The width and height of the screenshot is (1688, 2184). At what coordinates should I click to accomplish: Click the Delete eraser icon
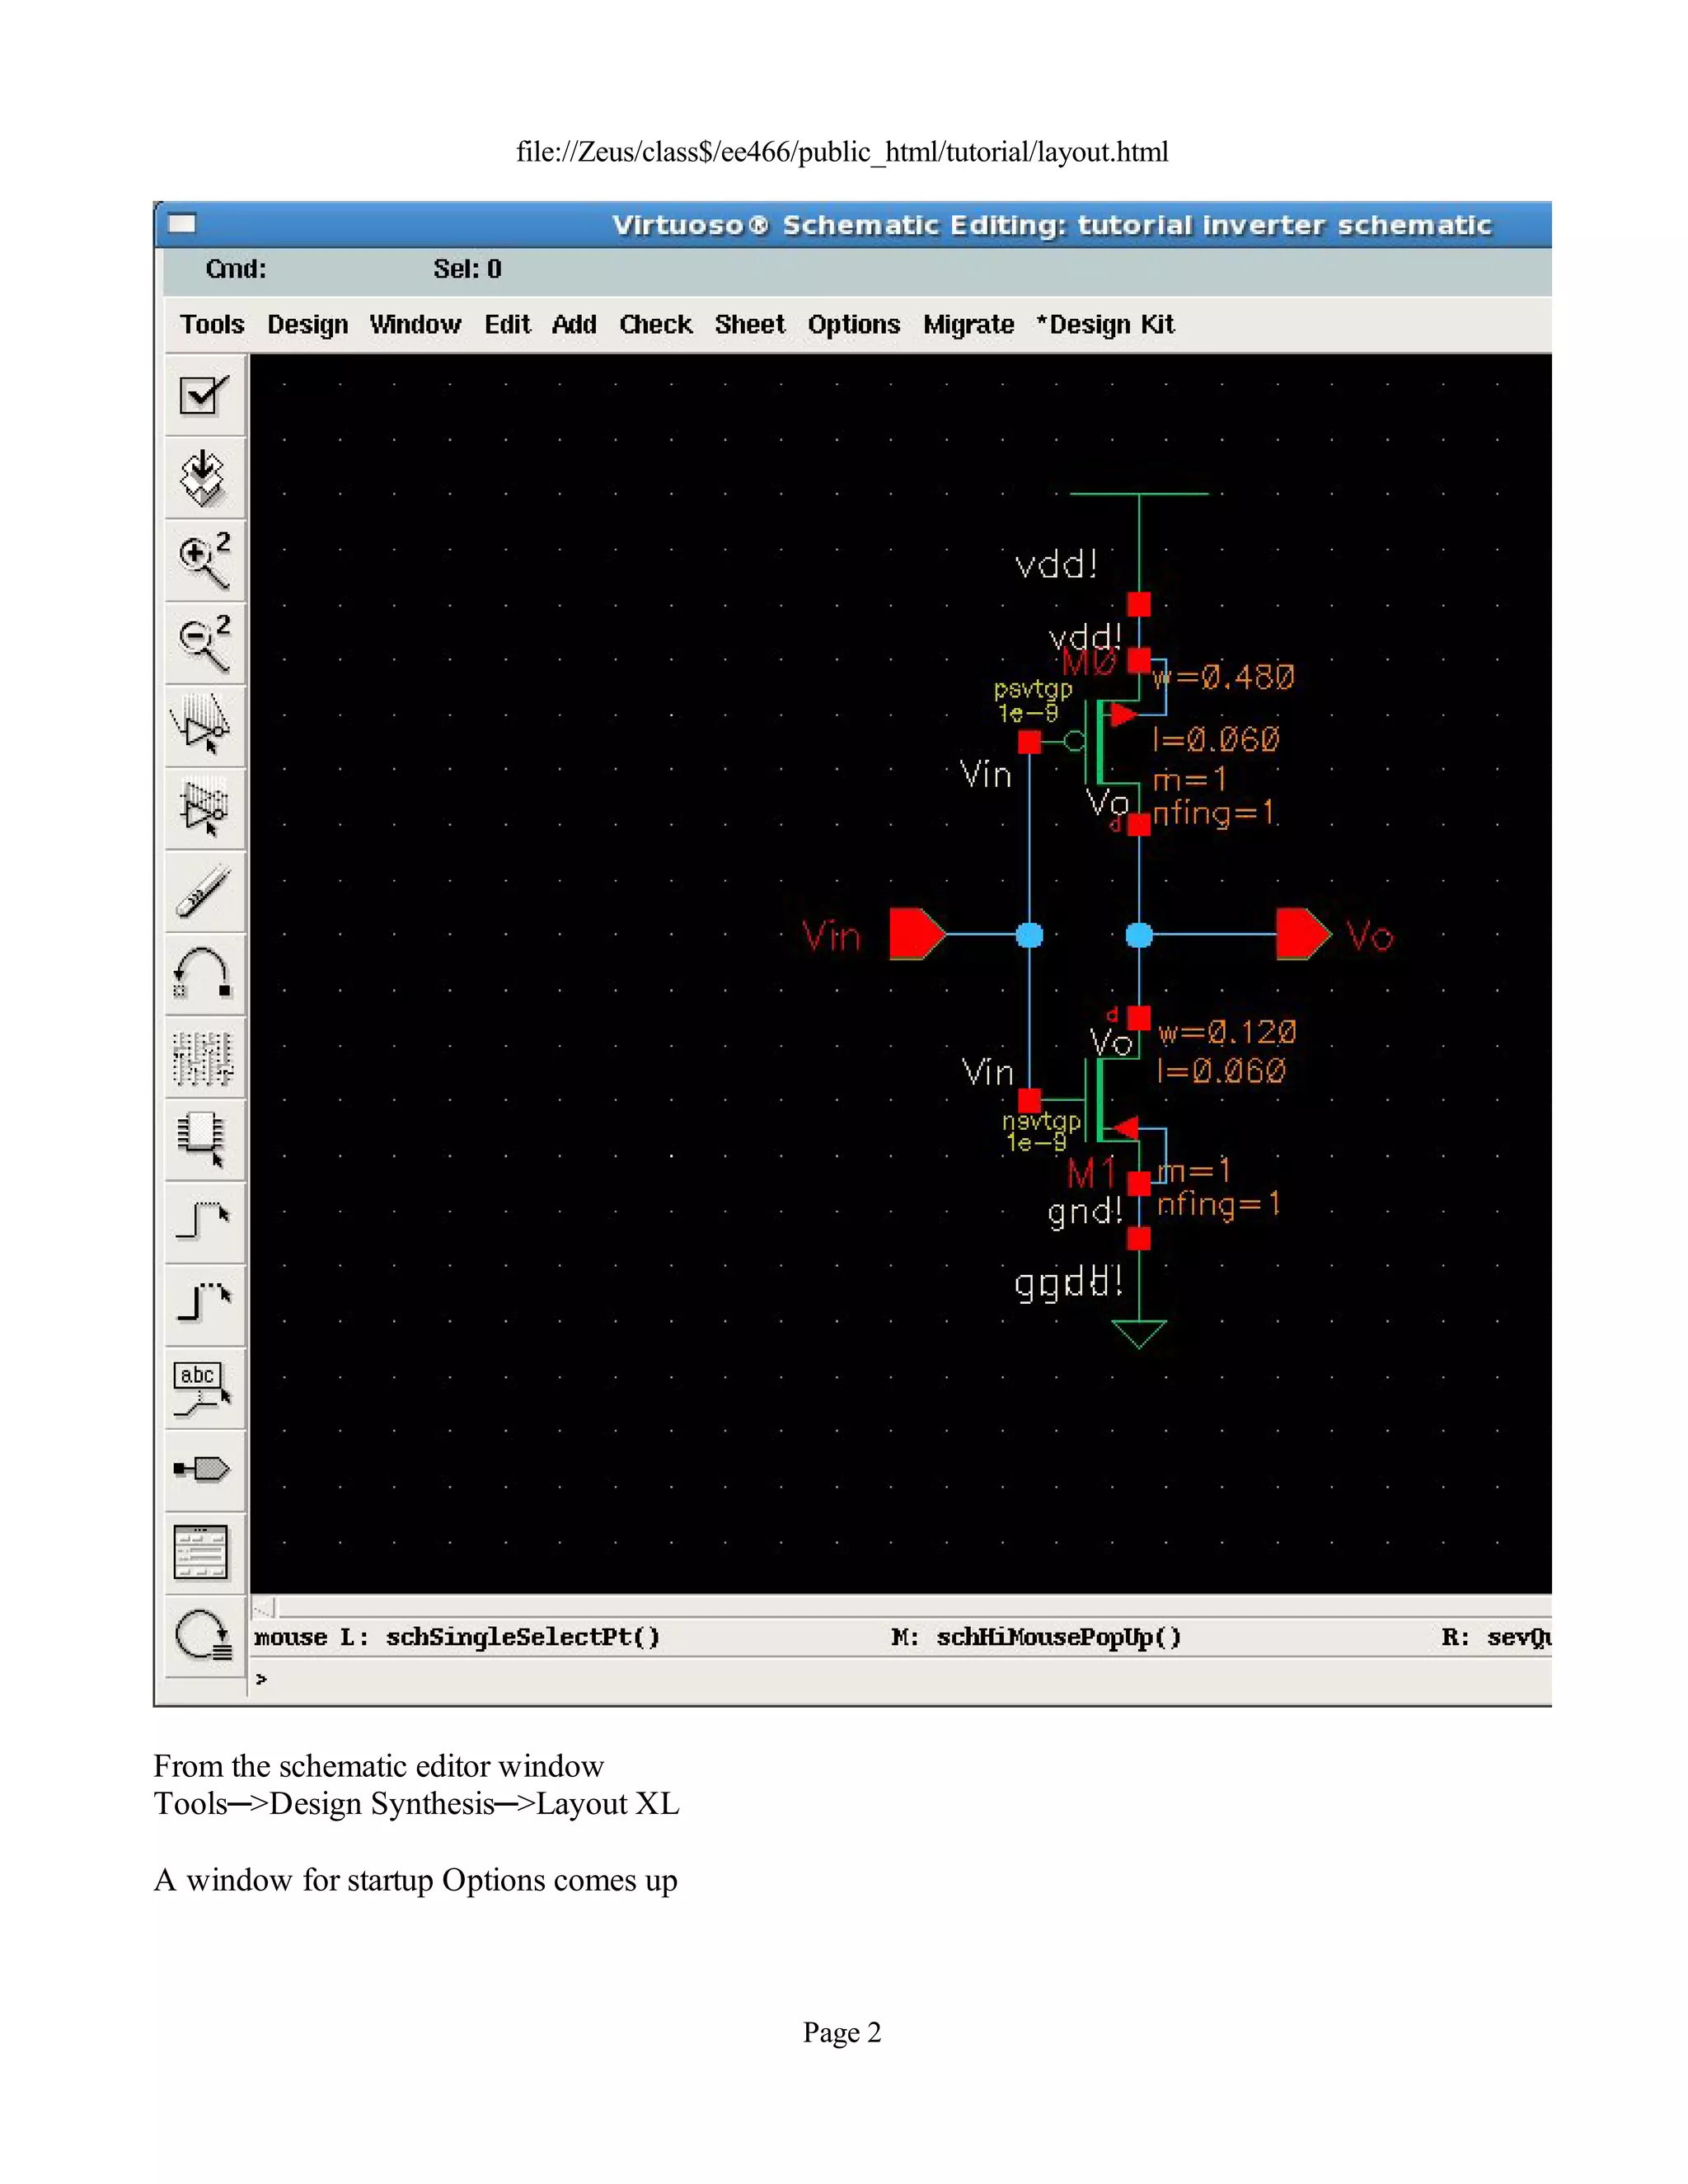(204, 891)
